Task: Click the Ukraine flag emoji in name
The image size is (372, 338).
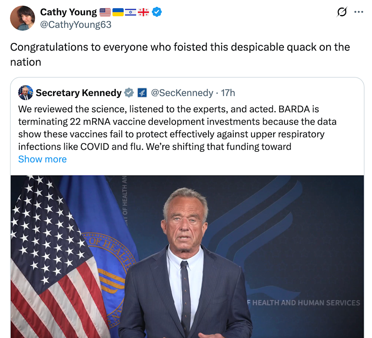Action: click(118, 12)
